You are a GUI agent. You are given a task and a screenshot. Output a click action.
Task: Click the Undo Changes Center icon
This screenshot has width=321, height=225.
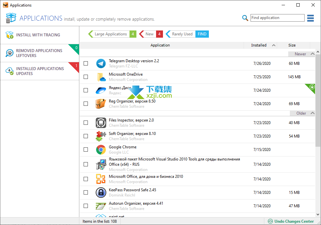(x=271, y=221)
